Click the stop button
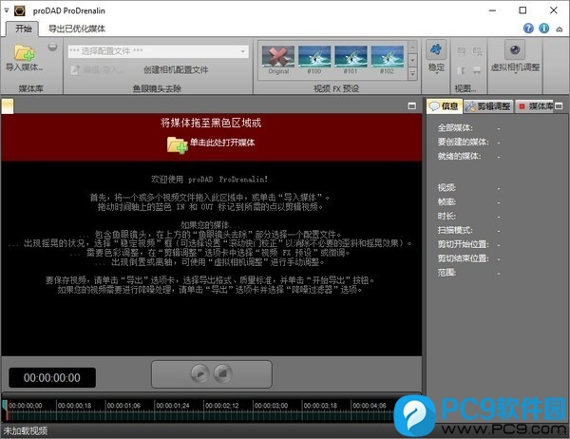Viewport: 570px width, 439px height. pyautogui.click(x=223, y=373)
